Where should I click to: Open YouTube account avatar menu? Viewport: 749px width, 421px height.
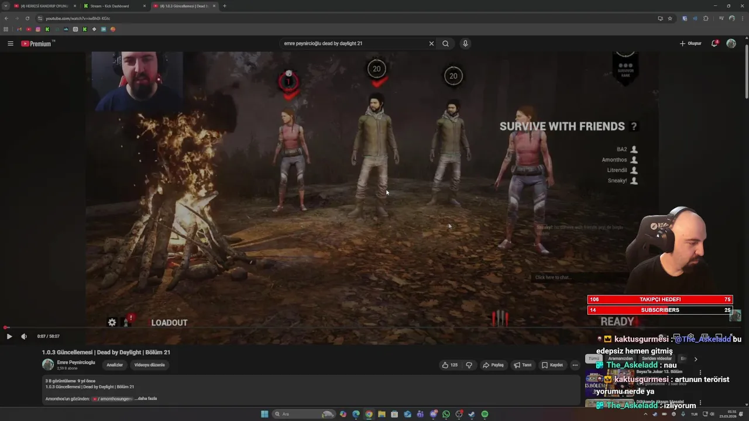click(x=731, y=43)
